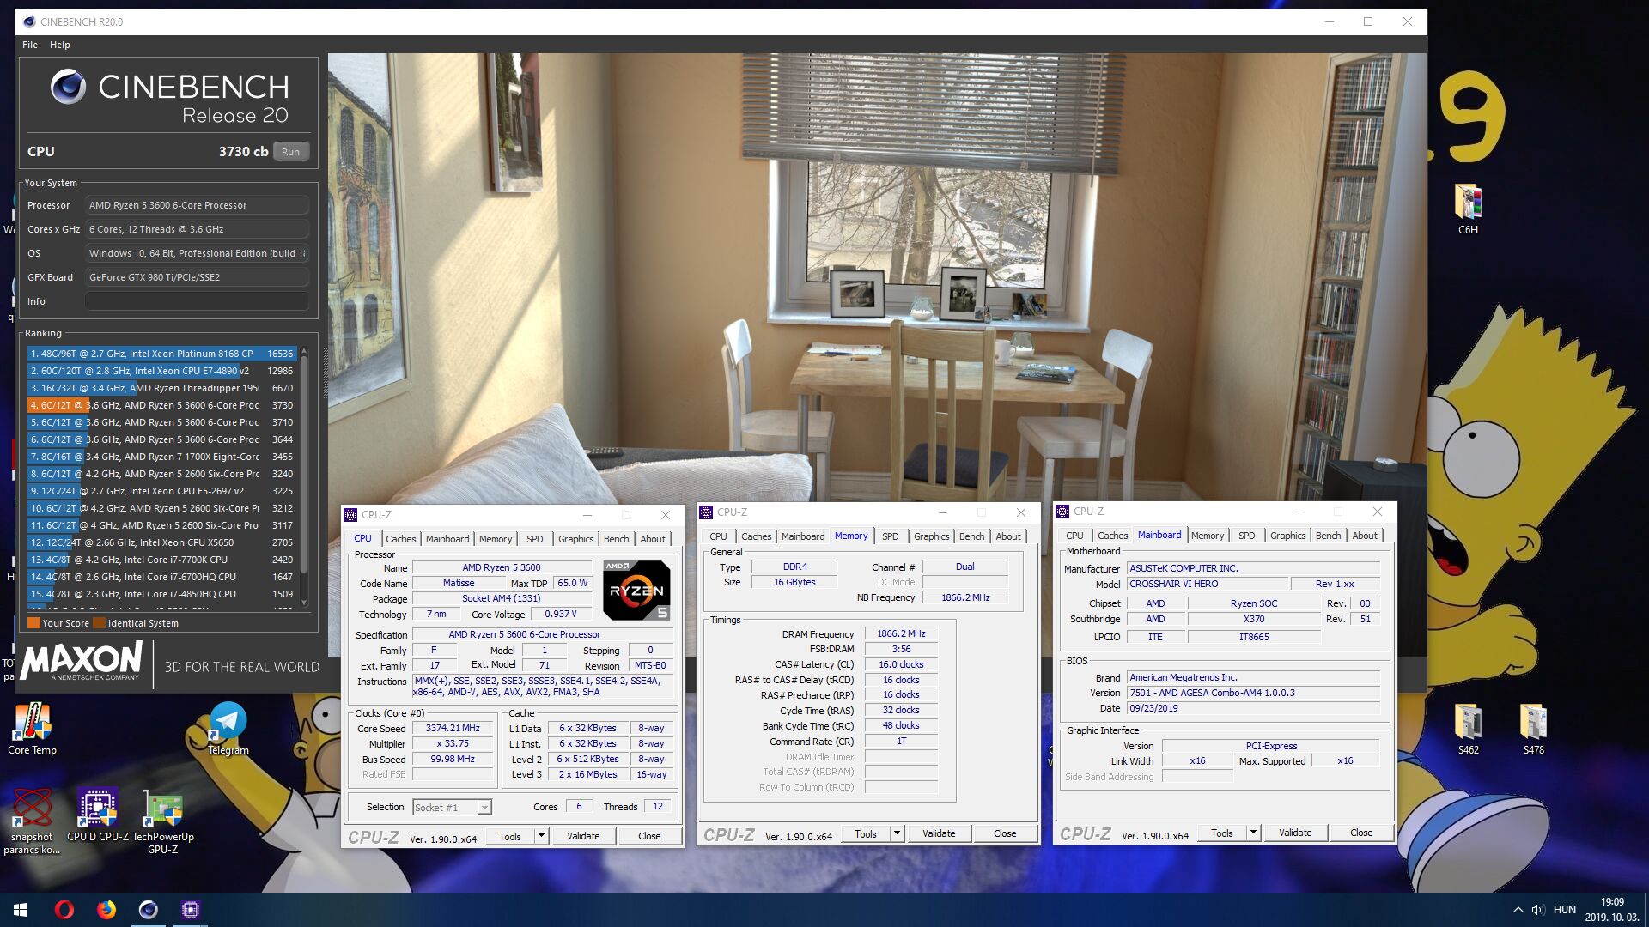Open the Core Temp desktop shortcut
Screen dimensions: 1649x927
coord(32,728)
